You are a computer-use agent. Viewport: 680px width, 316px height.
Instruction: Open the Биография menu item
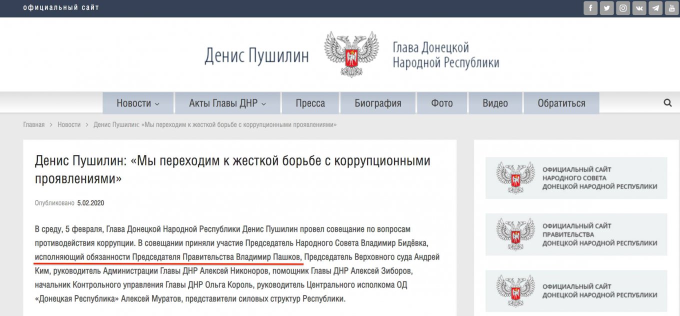click(378, 103)
